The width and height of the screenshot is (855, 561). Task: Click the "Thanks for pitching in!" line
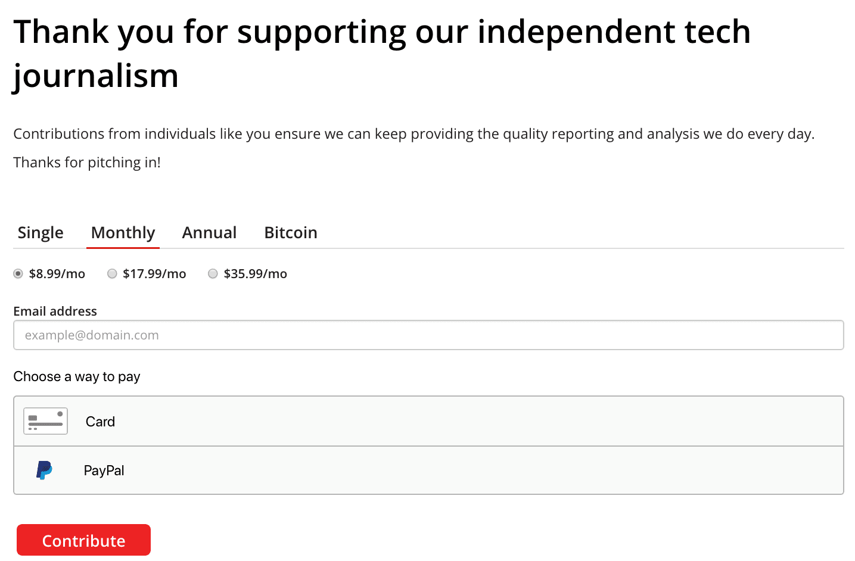tap(87, 162)
